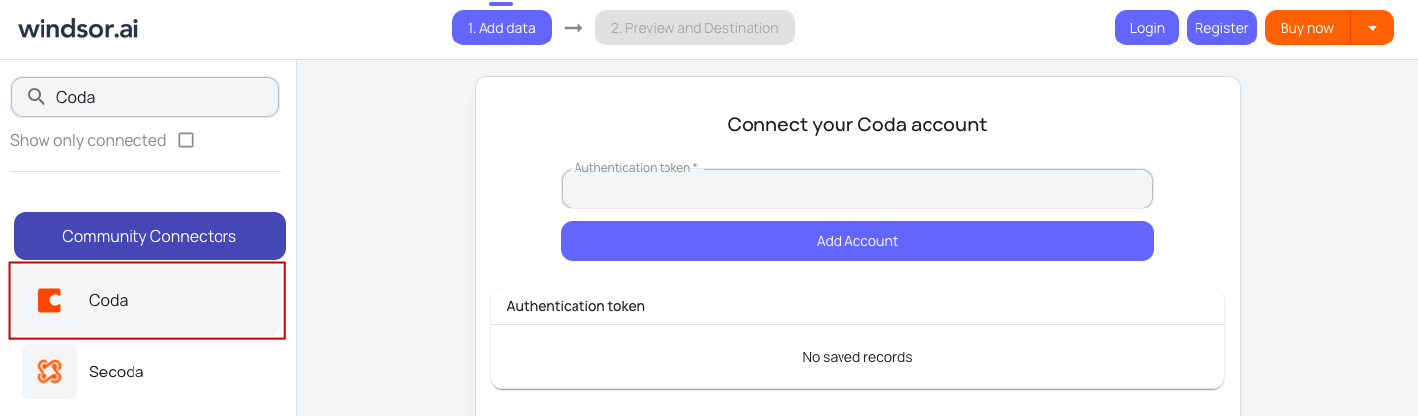Click the orange Buy now button
This screenshot has width=1418, height=416.
1306,28
